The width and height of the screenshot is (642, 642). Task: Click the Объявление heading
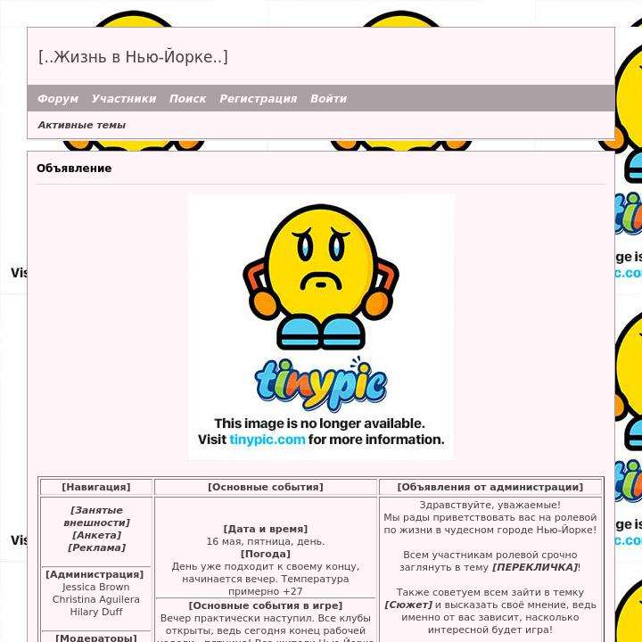[74, 169]
